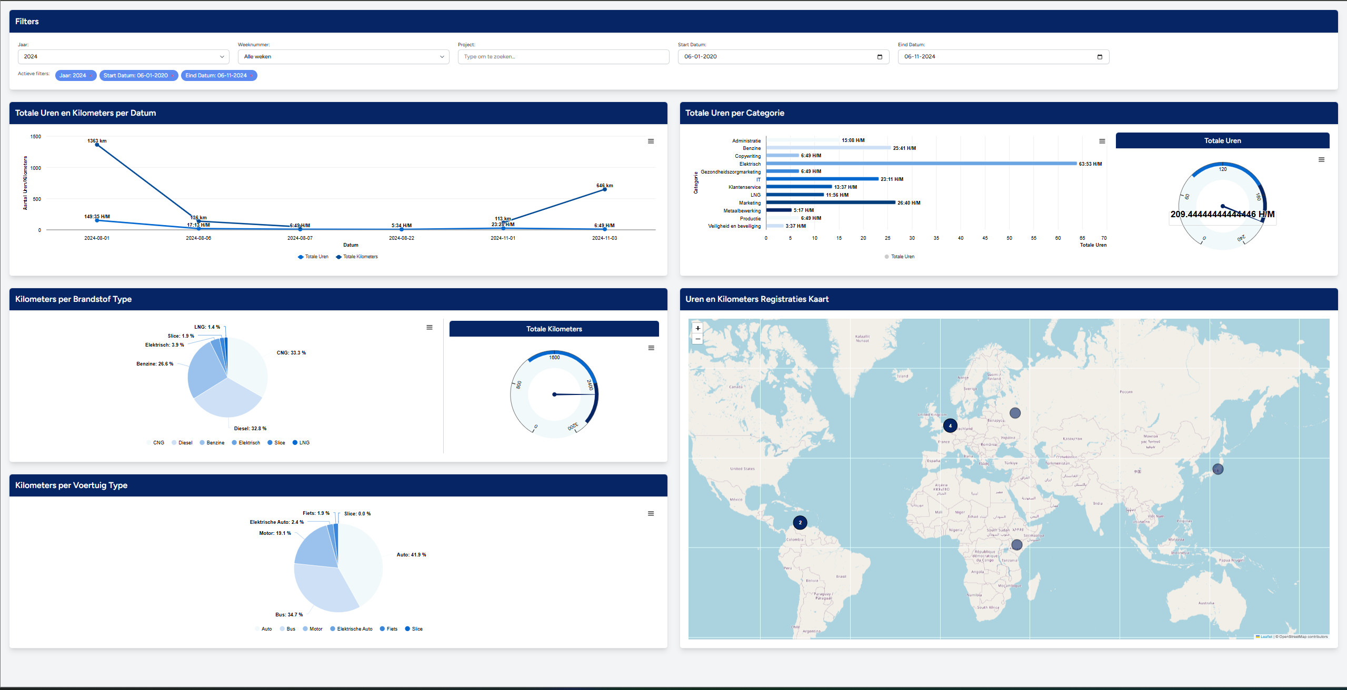Click the IT 23:11 H/M bar
Viewport: 1347px width, 690px height.
point(822,179)
